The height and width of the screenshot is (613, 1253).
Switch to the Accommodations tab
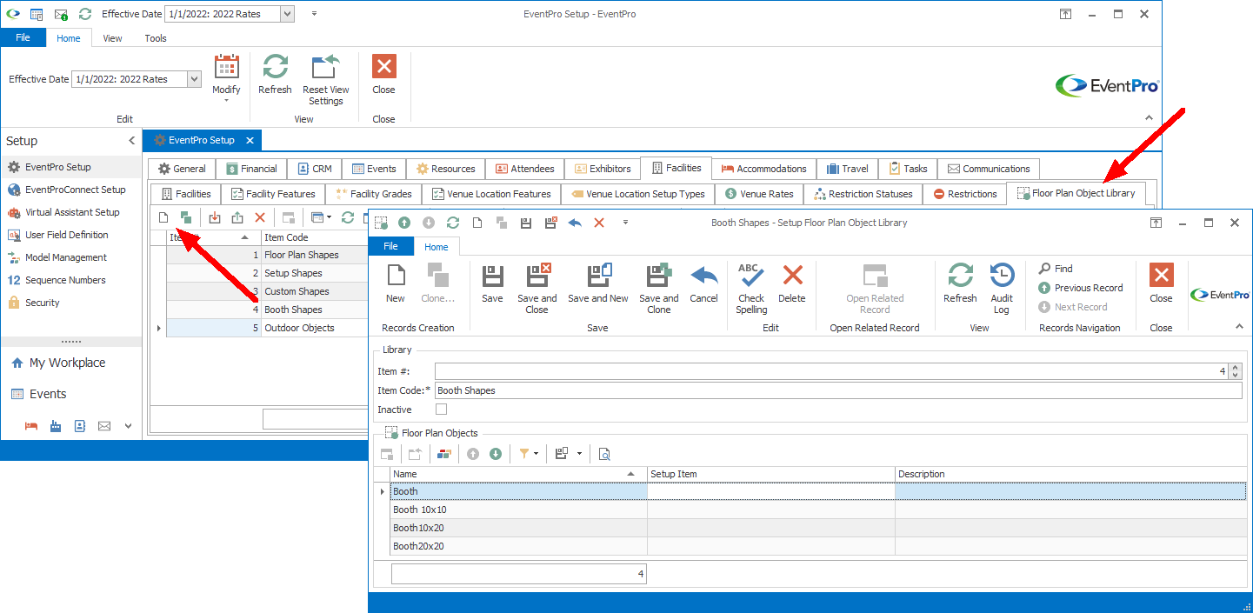click(x=764, y=169)
